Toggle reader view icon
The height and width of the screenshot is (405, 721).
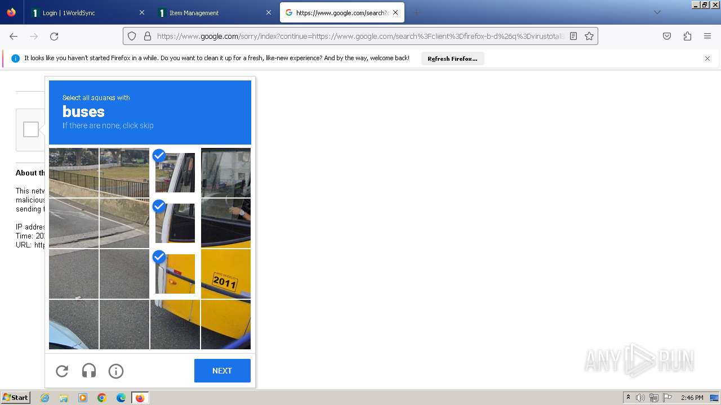point(573,36)
